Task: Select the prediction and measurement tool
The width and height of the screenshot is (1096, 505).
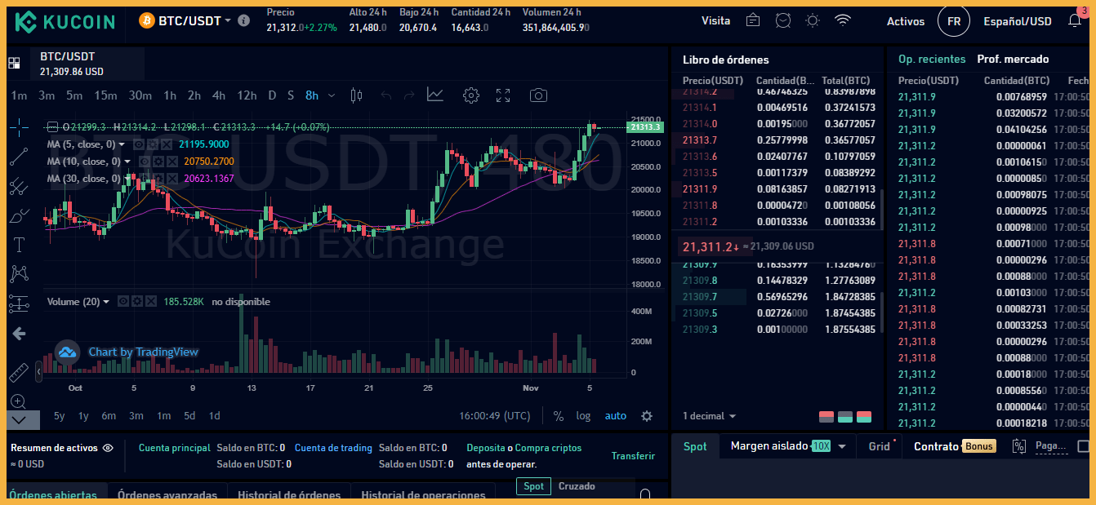Action: 19,303
